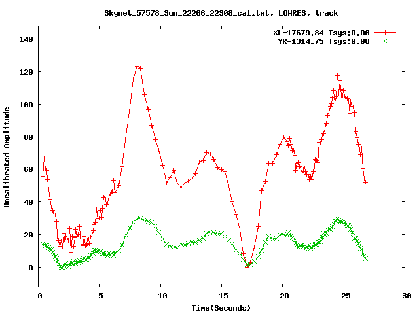
Task: Click the y-axis tick label 140
Action: coord(26,39)
